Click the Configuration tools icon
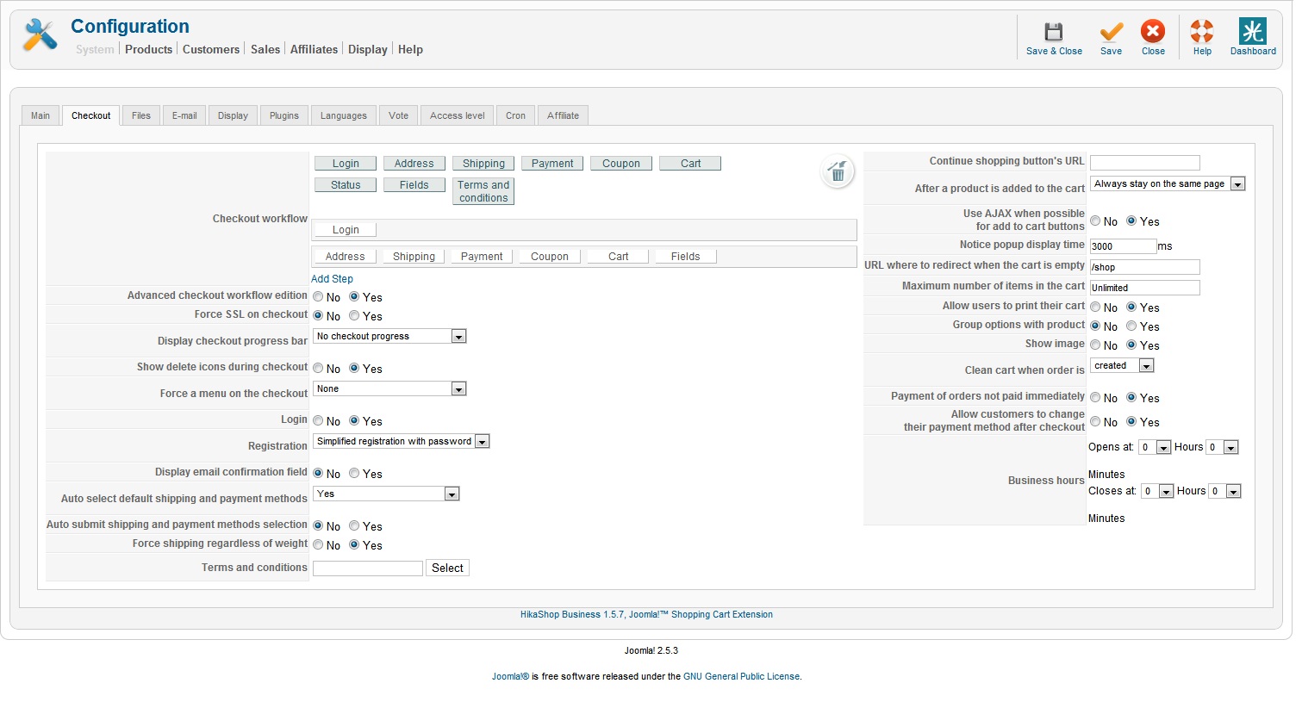1302x702 pixels. point(40,35)
